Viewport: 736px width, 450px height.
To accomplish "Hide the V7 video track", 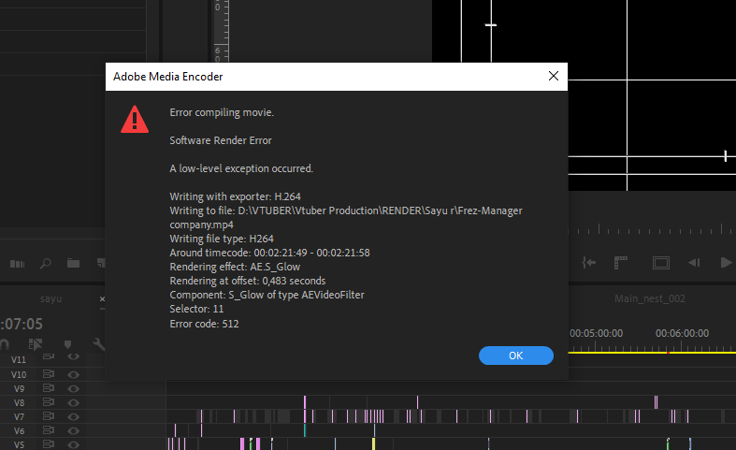I will pyautogui.click(x=73, y=416).
